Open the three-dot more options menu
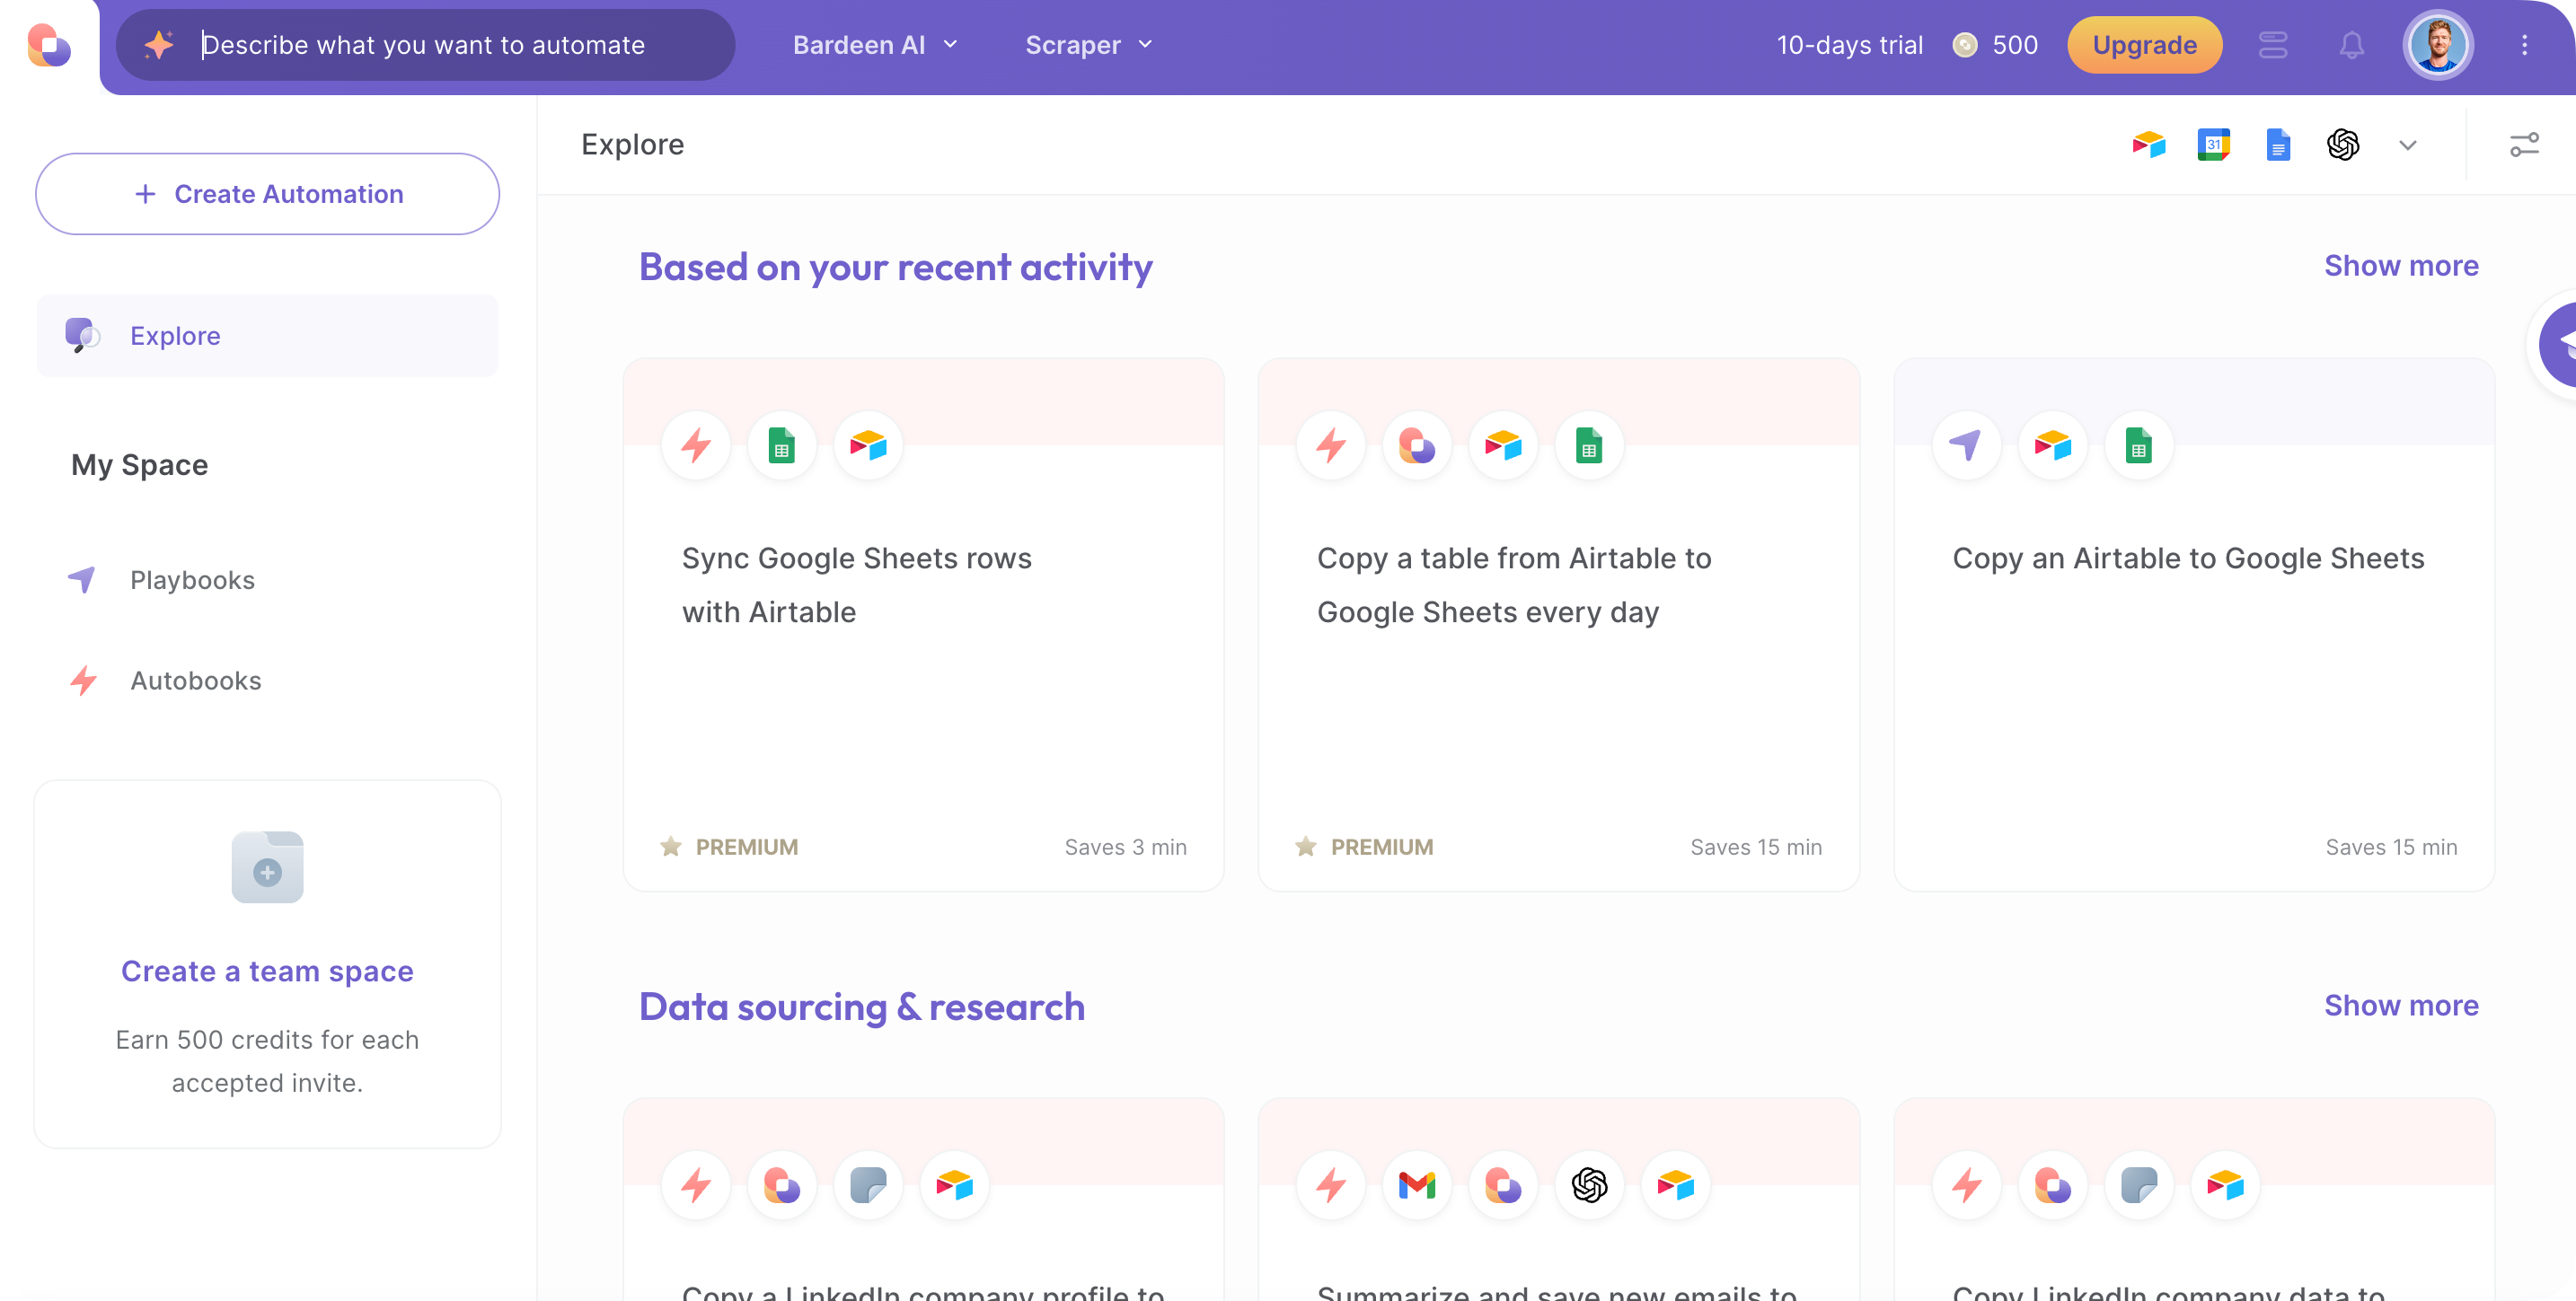The height and width of the screenshot is (1301, 2576). [2524, 45]
